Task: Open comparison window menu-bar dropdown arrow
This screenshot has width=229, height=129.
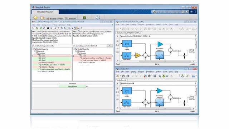Action: pyautogui.click(x=112, y=25)
